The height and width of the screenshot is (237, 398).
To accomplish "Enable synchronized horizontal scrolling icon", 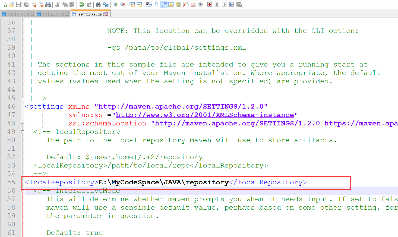I will pos(140,5).
